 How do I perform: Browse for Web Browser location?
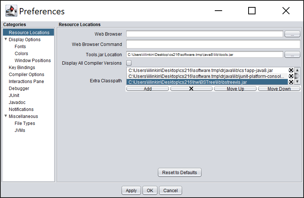pos(292,34)
